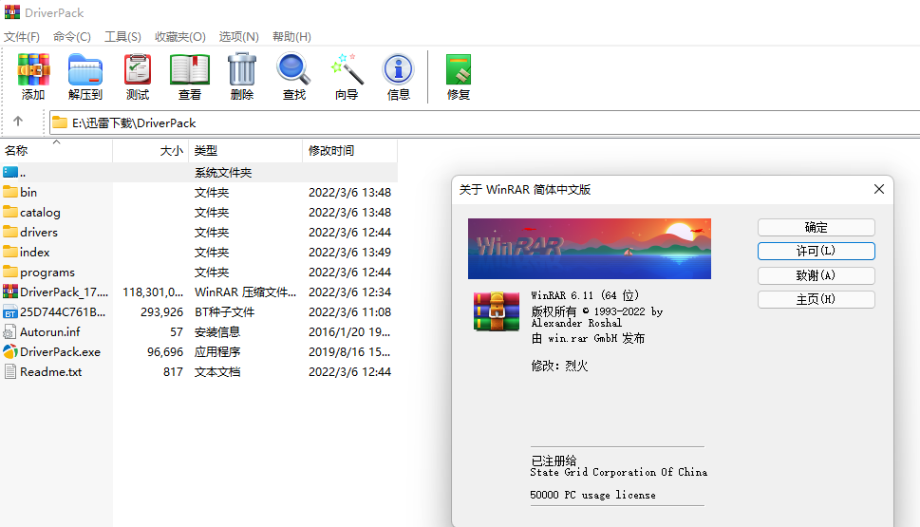
Task: Sort by the Name (名称) column header
Action: [x=56, y=151]
